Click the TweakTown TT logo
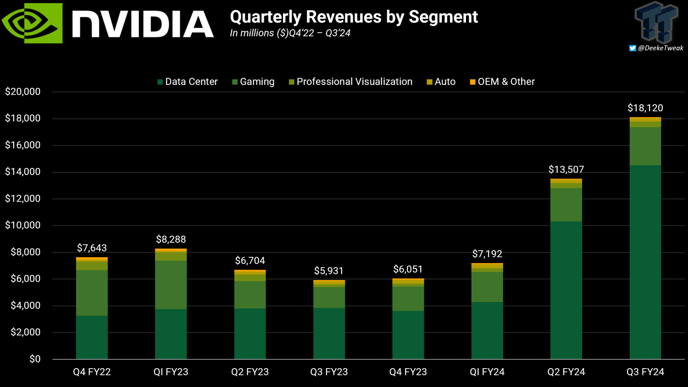Screen dimensions: 688x387 [x=656, y=22]
